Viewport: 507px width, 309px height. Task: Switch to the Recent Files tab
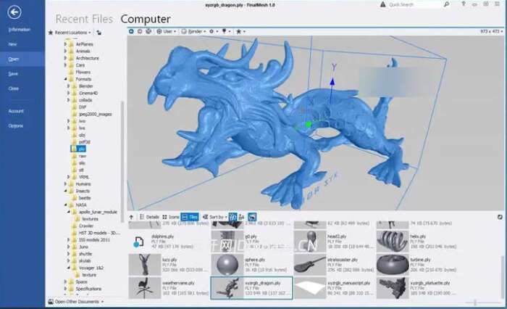(x=84, y=19)
